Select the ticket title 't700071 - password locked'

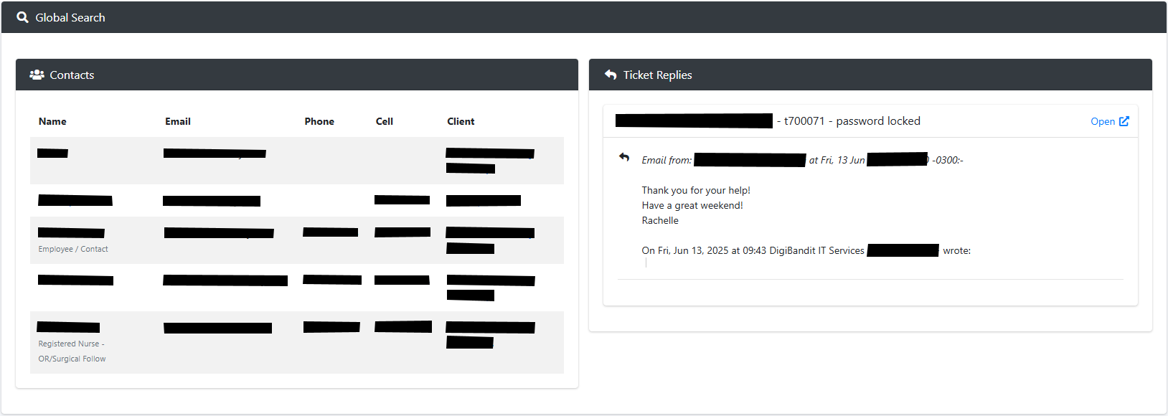pyautogui.click(x=852, y=121)
